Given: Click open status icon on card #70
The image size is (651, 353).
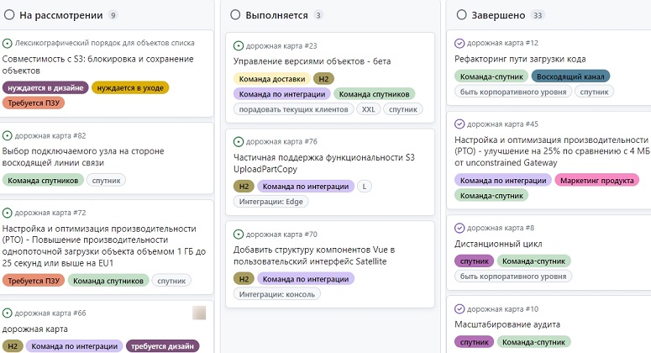Looking at the screenshot, I should click(239, 234).
